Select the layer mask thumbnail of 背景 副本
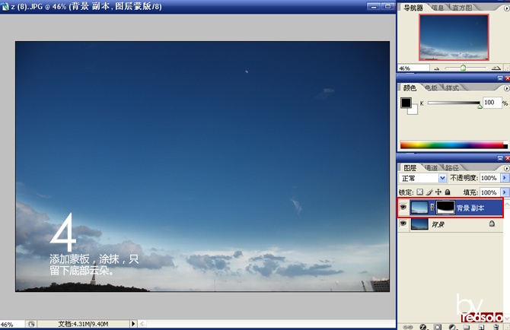The width and height of the screenshot is (510, 330). click(x=445, y=208)
